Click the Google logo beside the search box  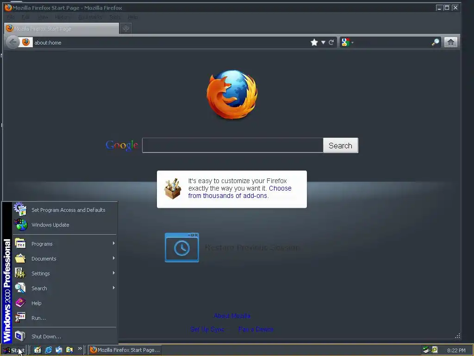[x=122, y=145]
